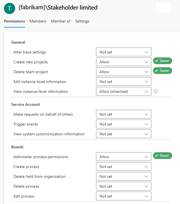Click the Saved badge next to Create new projects

click(162, 61)
